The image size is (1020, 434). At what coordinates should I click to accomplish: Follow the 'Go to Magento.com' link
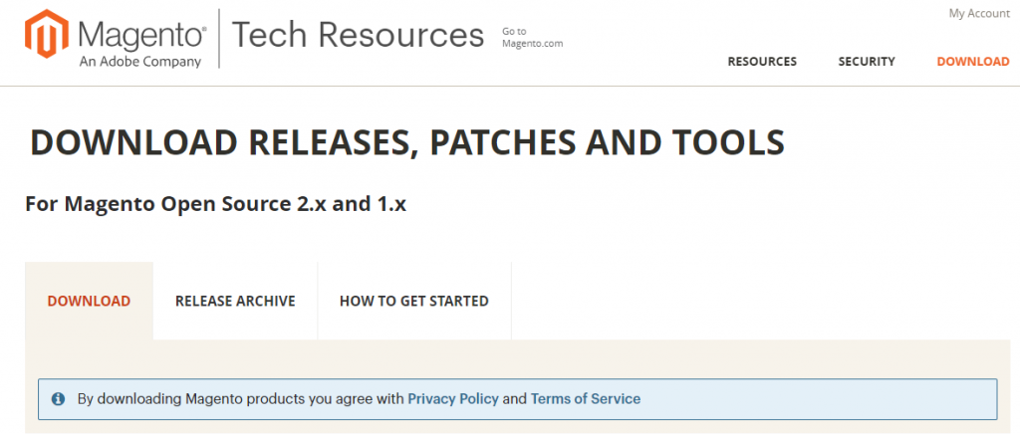pos(533,38)
